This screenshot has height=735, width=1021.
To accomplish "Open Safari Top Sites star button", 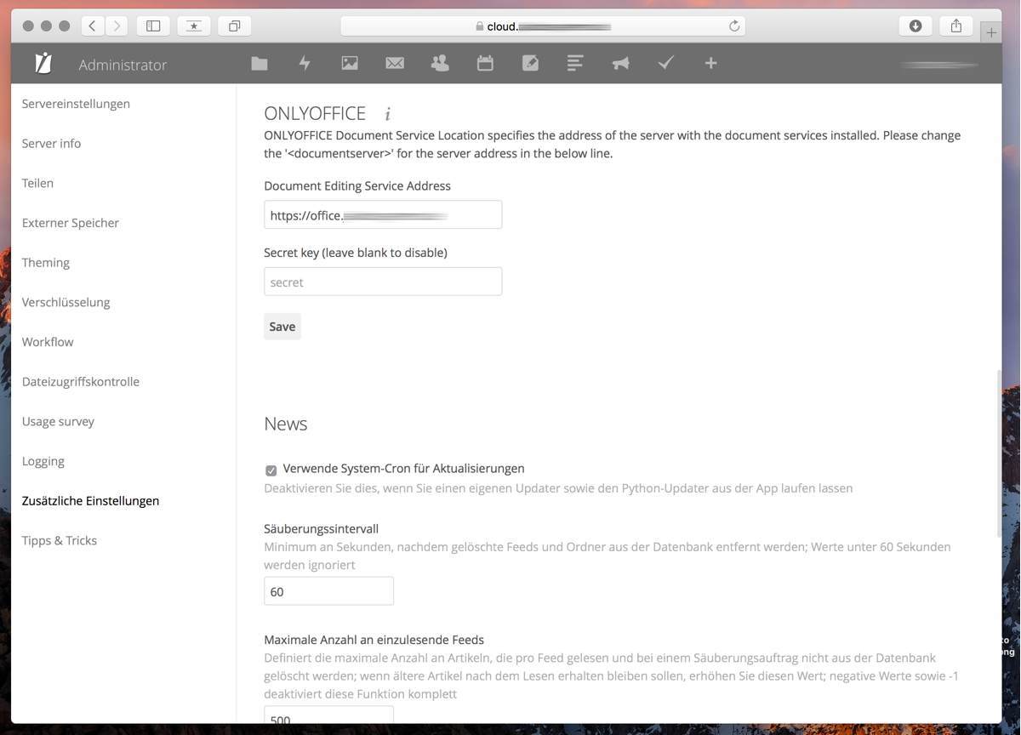I will click(194, 26).
